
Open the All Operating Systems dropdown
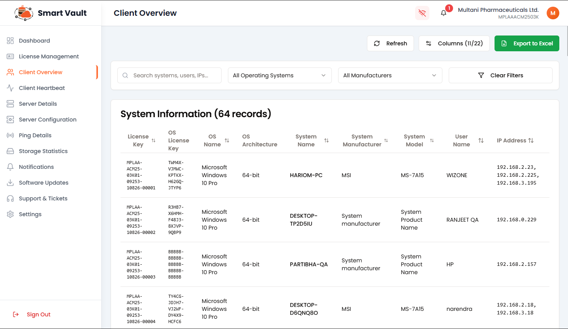(279, 75)
